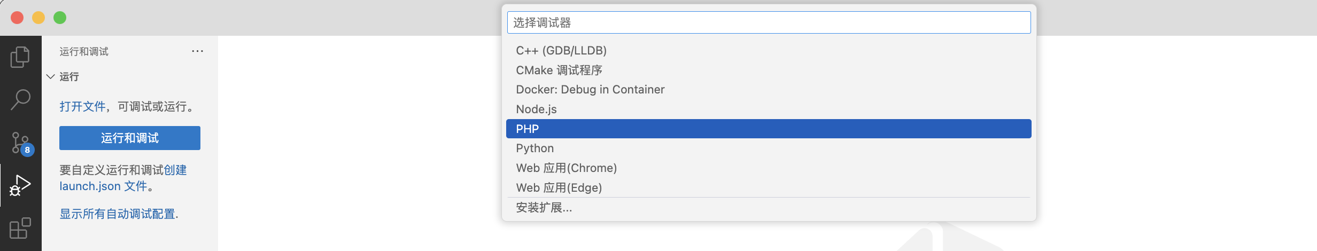Open the Explorer files icon
This screenshot has height=251, width=1317.
pos(20,57)
